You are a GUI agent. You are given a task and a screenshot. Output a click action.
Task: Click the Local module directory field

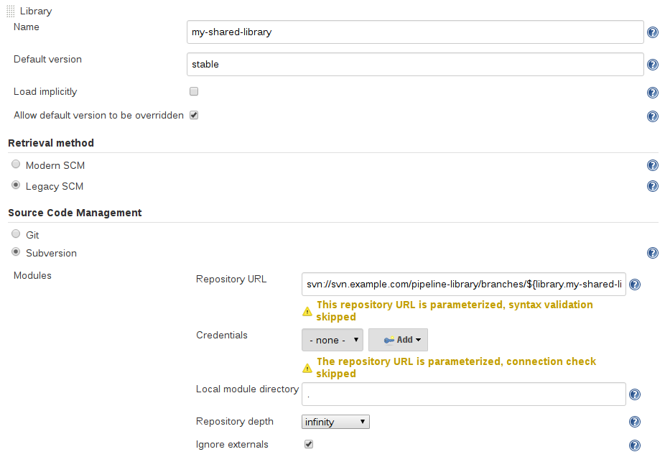tap(464, 394)
